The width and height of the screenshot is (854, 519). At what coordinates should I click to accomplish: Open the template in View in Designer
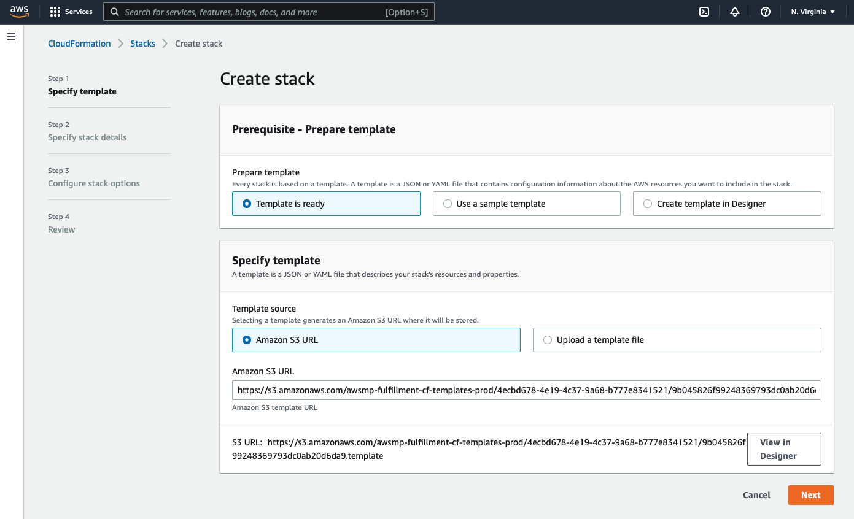click(784, 448)
